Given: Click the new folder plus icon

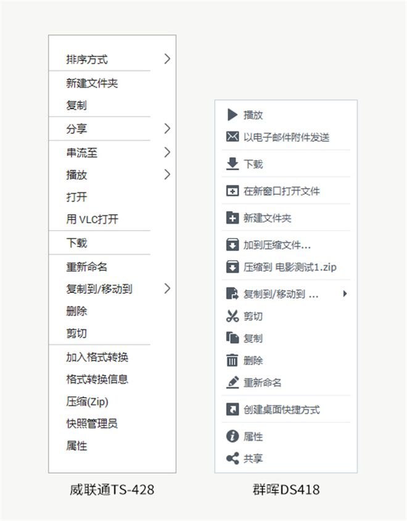Looking at the screenshot, I should [232, 218].
